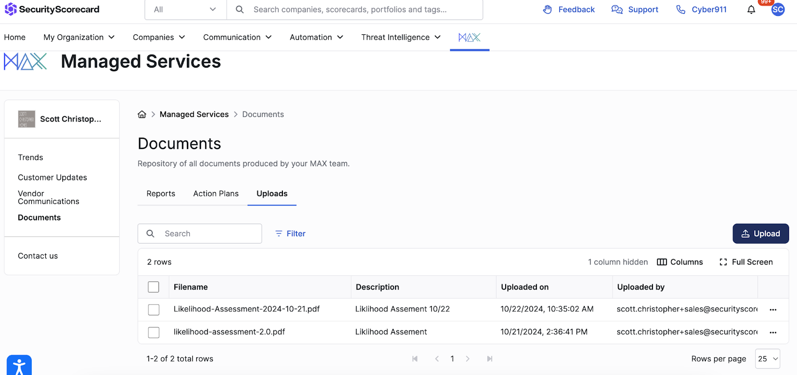
Task: Sort by Uploaded on column header
Action: point(525,287)
